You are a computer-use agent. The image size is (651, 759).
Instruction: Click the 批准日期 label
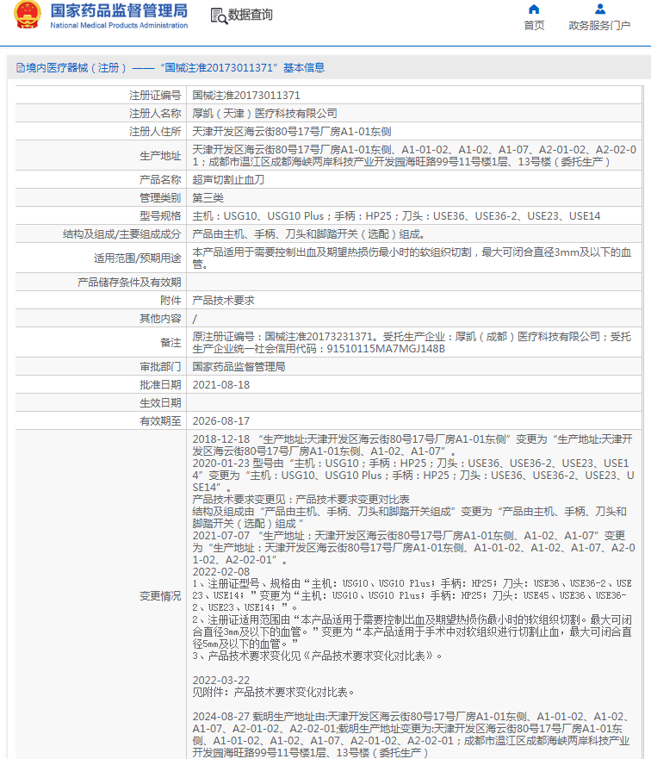(160, 385)
